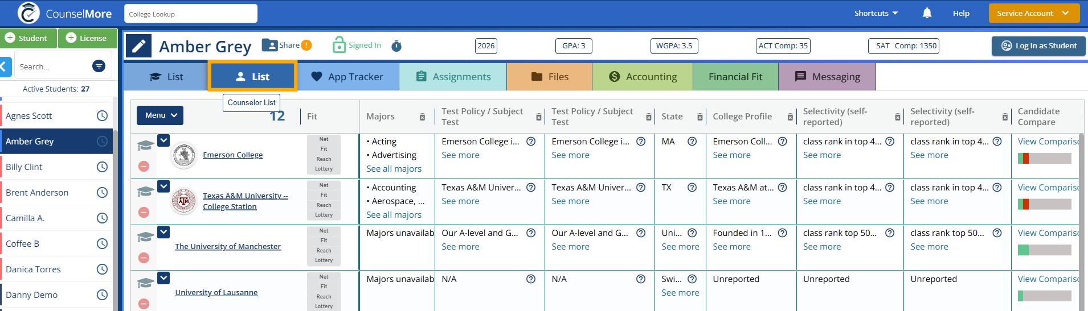Image resolution: width=1088 pixels, height=311 pixels.
Task: Expand the Emerson College row chevron
Action: (x=163, y=140)
